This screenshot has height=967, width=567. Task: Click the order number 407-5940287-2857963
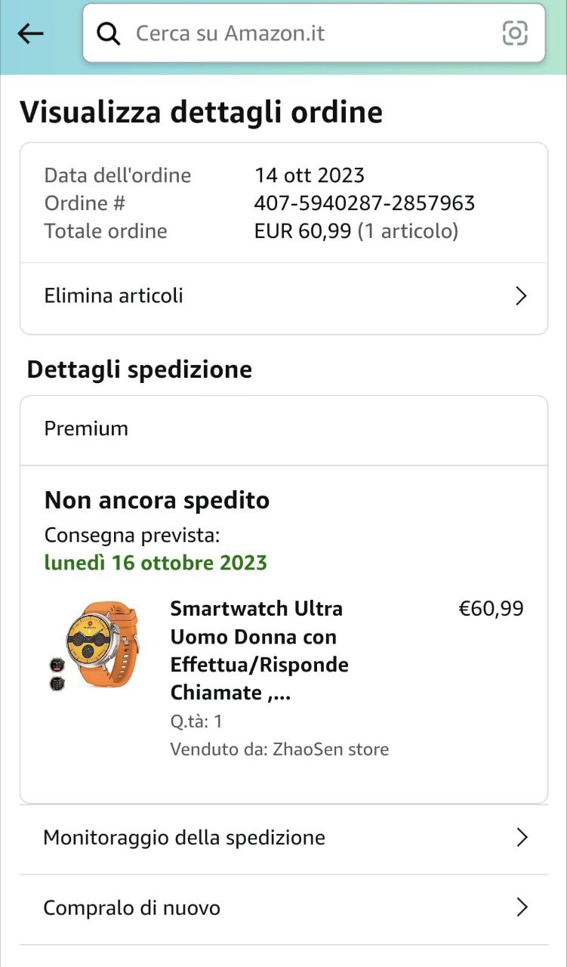click(x=365, y=203)
